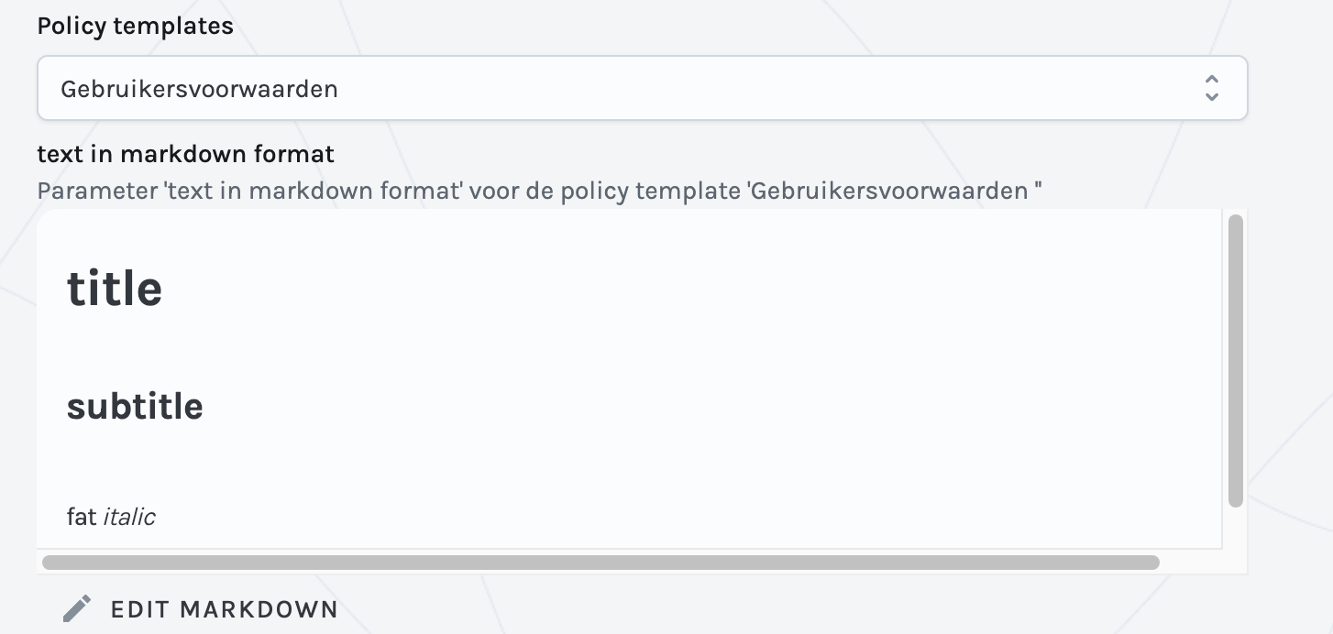The height and width of the screenshot is (634, 1333).
Task: Click the large "title" heading
Action: (115, 289)
